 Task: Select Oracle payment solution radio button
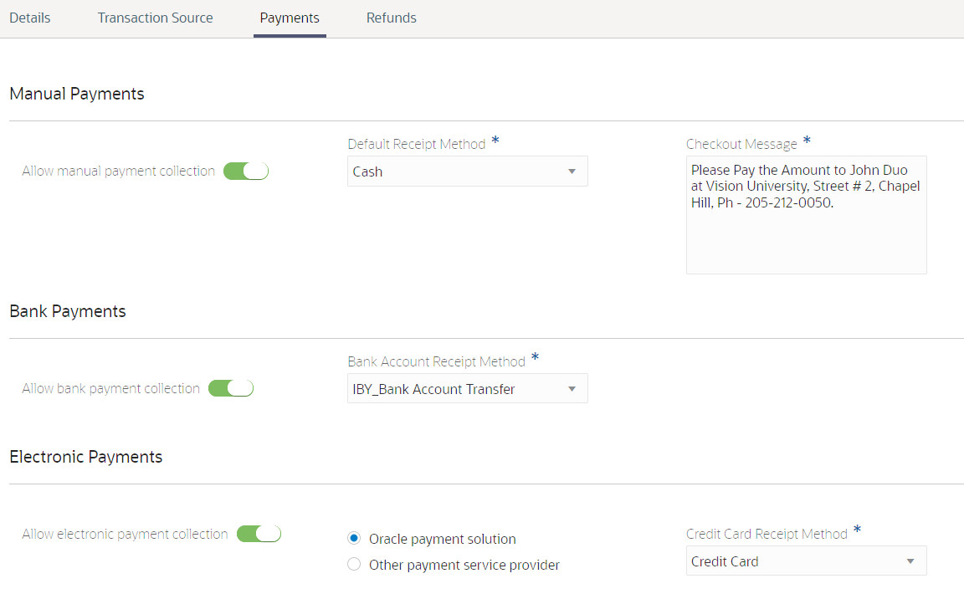(354, 539)
